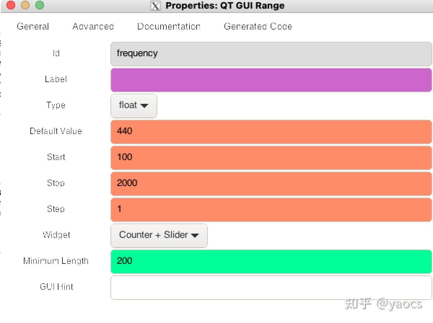
Task: Open the Documentation tab
Action: (x=169, y=26)
